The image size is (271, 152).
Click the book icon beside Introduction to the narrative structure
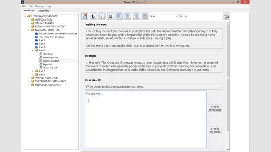(x=36, y=33)
